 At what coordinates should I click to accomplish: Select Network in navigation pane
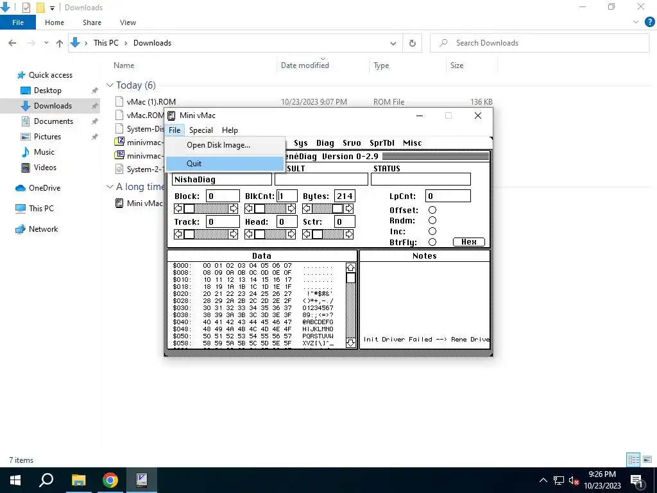(43, 229)
